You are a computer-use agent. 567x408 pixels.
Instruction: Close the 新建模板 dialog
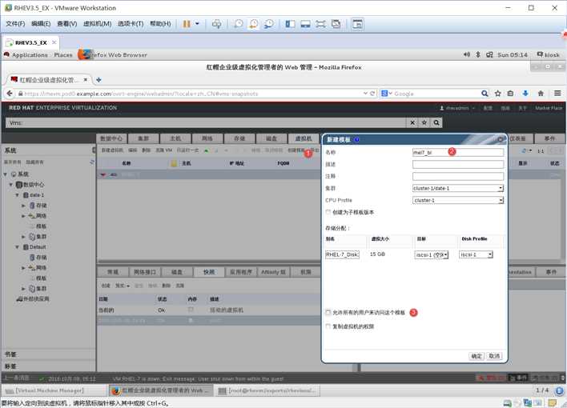500,139
